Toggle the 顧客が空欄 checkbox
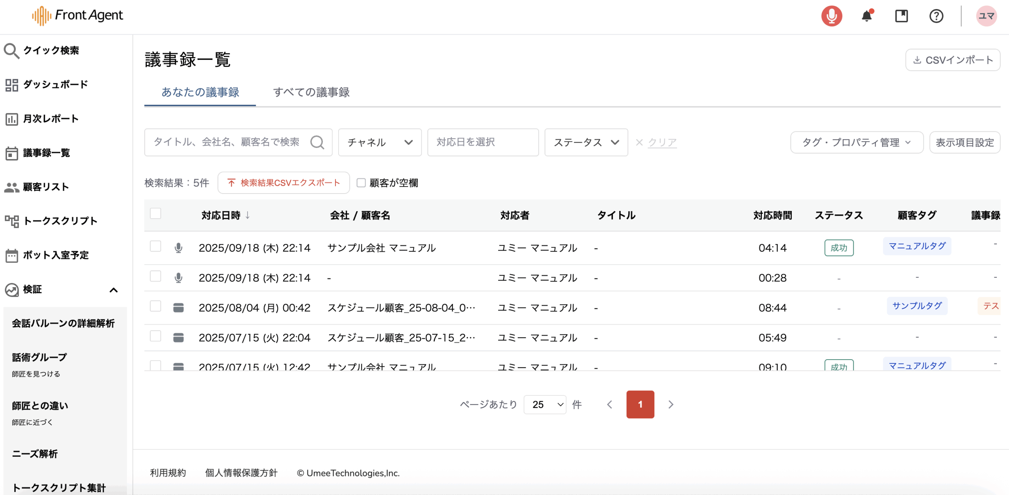 coord(361,183)
